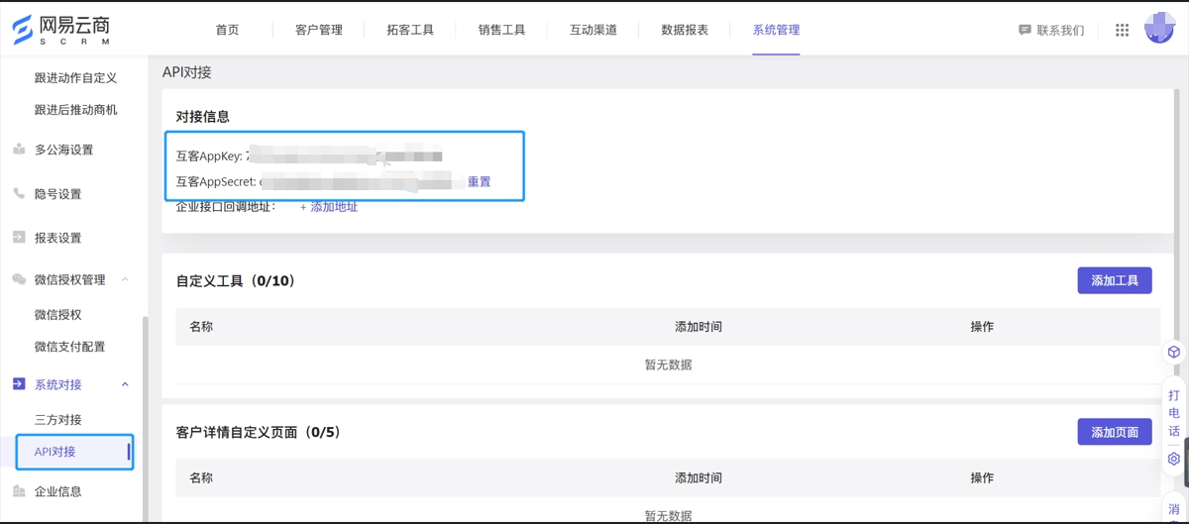
Task: Click the 重置 link beside AppSecret
Action: coord(480,182)
